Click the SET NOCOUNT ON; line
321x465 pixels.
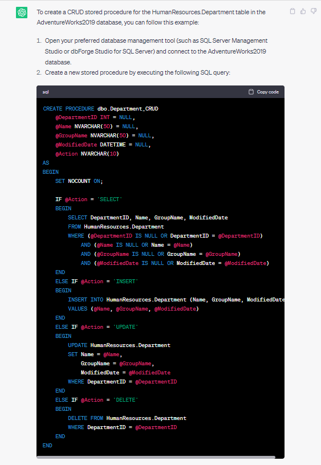click(79, 181)
